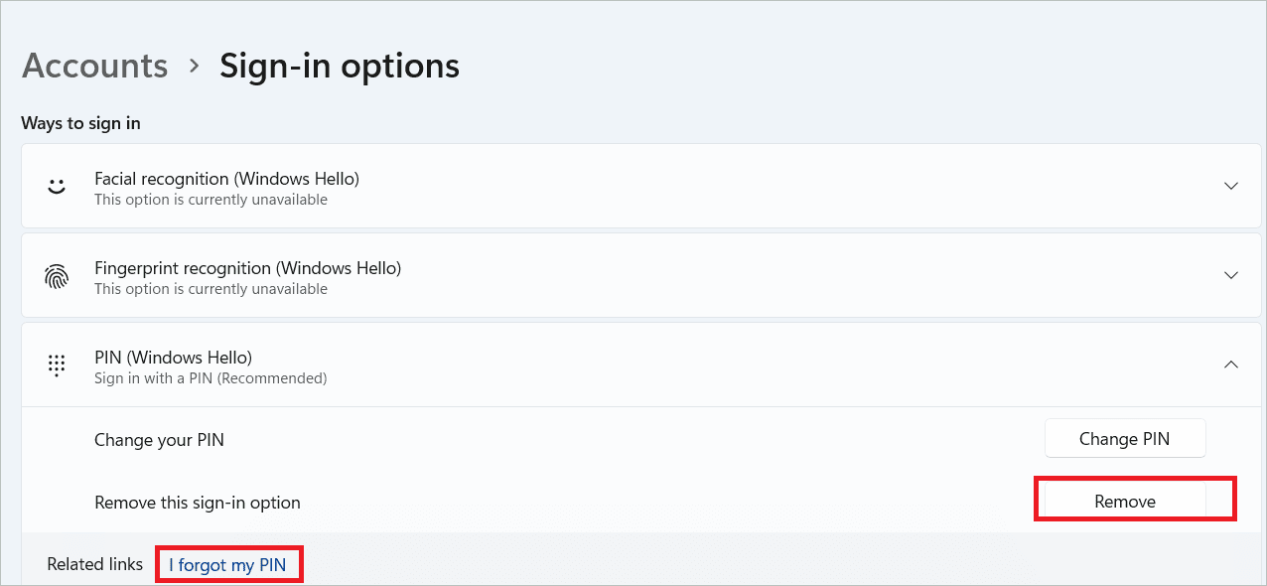Go back to Accounts breadcrumb
1267x586 pixels.
(95, 66)
